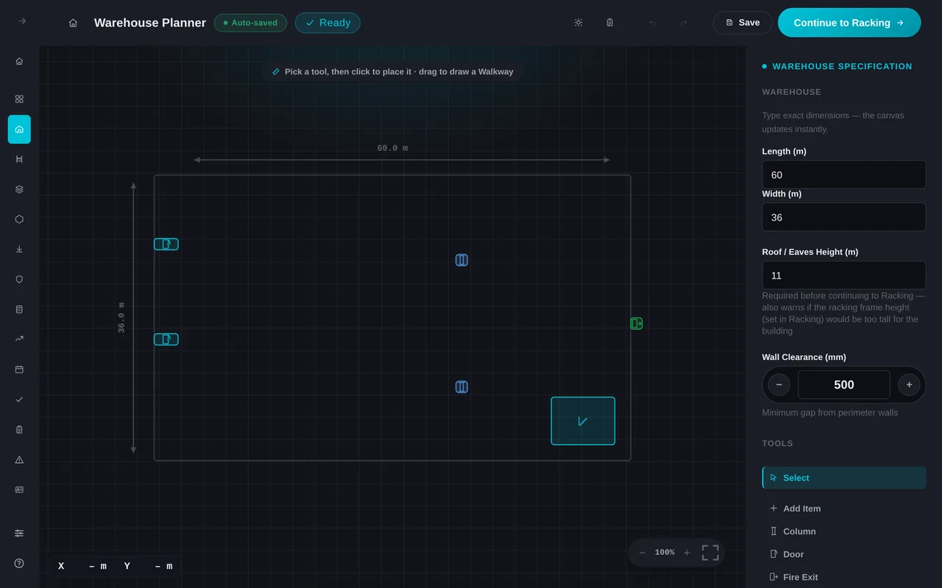Open the stacked layers icon in sidebar
Viewport: 942px width, 588px height.
(x=19, y=189)
